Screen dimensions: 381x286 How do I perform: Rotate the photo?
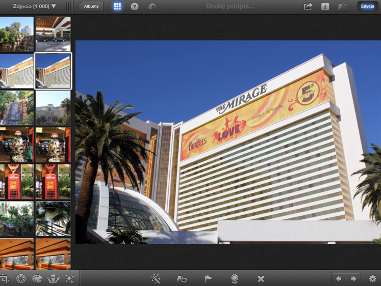pyautogui.click(x=182, y=279)
